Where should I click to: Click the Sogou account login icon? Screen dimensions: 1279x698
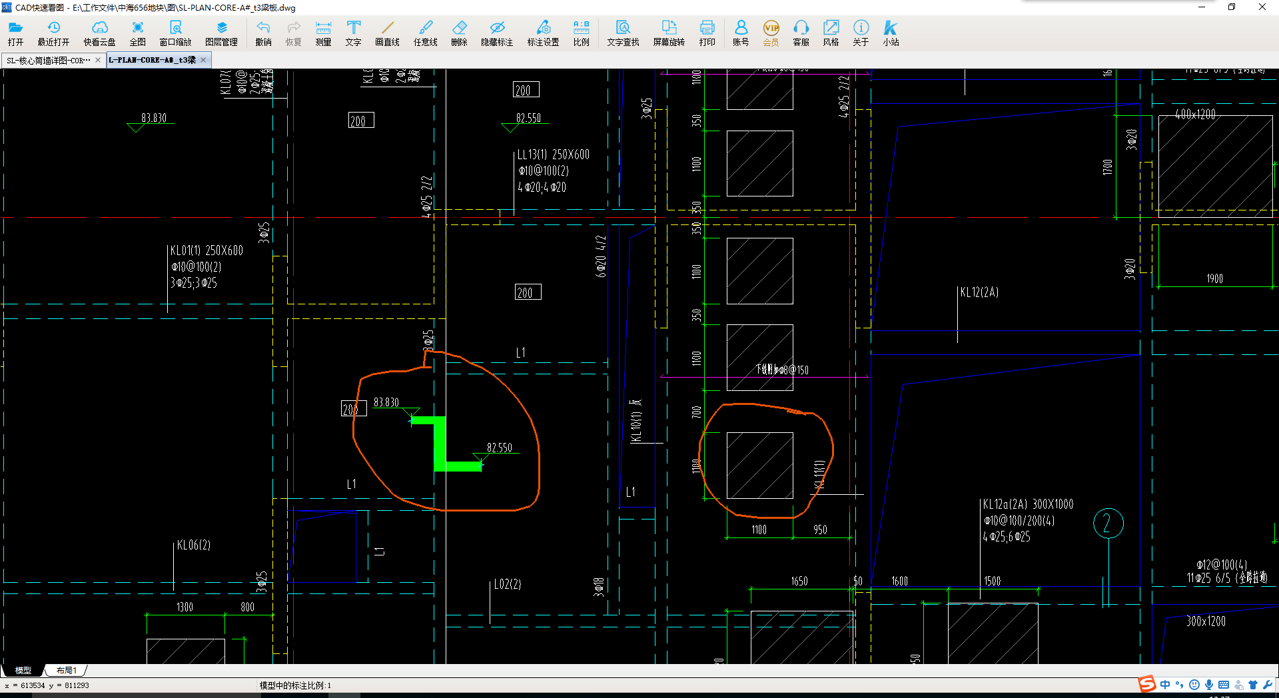pos(1238,685)
